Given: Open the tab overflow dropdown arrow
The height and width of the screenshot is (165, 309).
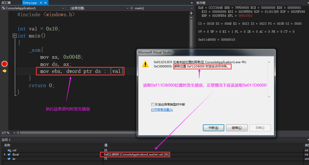Looking at the screenshot, I should click(x=192, y=2).
